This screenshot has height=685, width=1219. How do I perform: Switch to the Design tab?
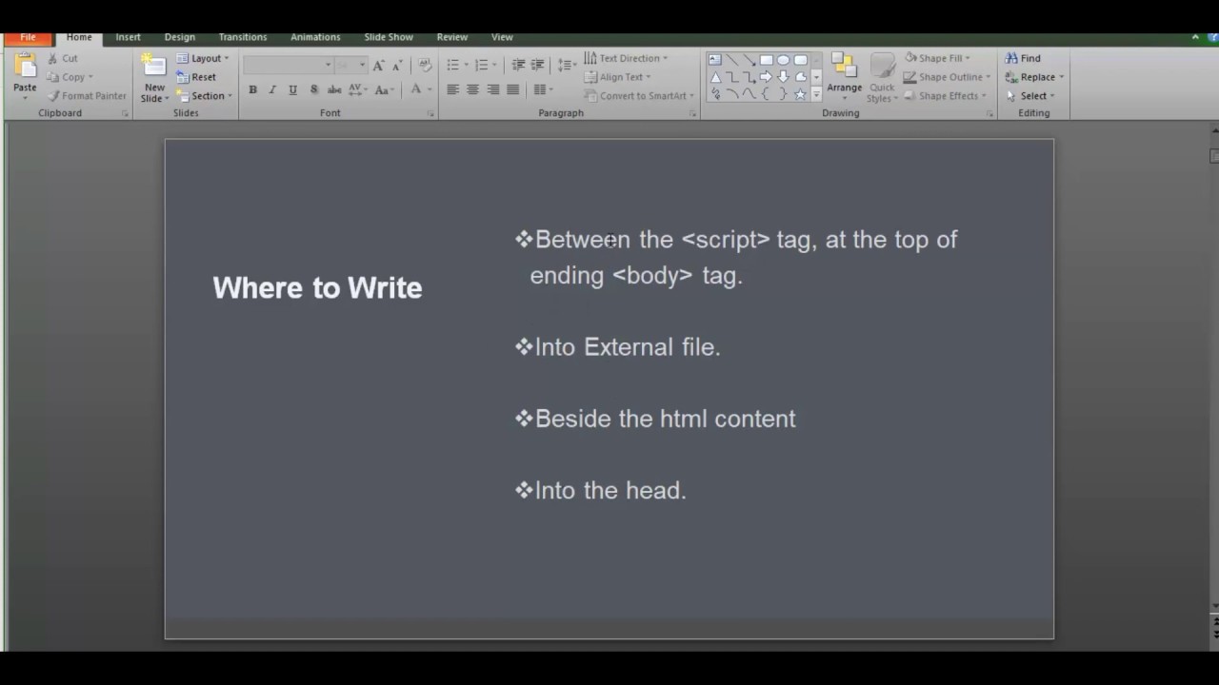[x=179, y=37]
